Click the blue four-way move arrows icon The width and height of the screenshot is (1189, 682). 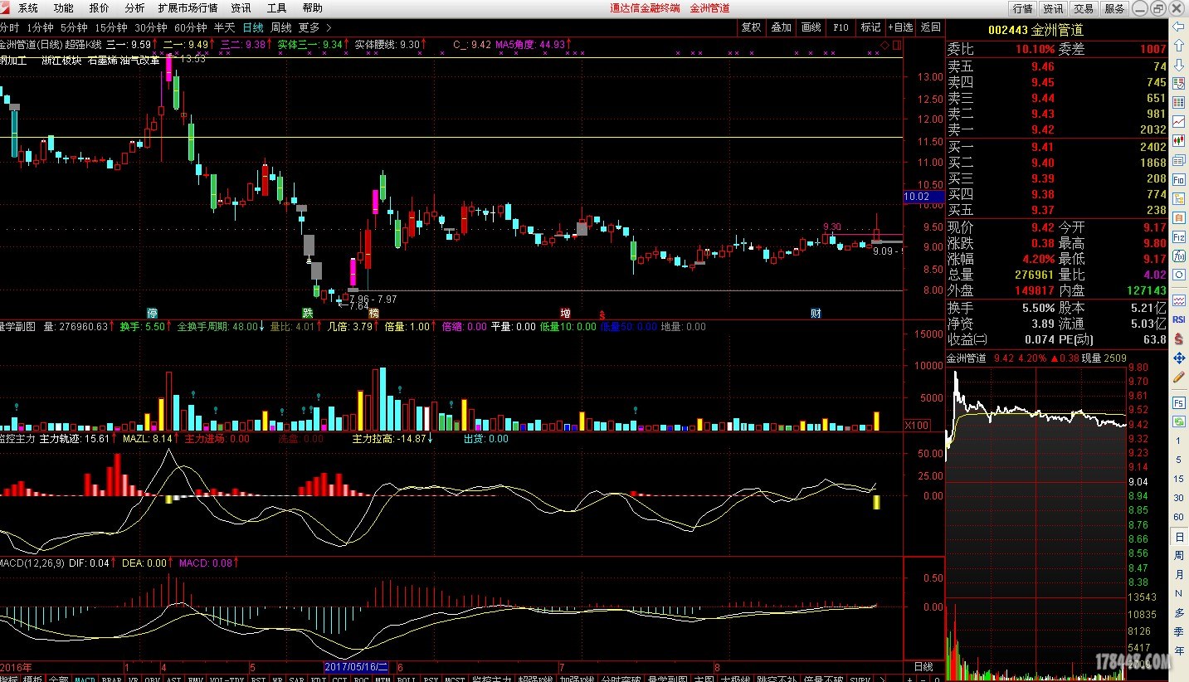1178,358
